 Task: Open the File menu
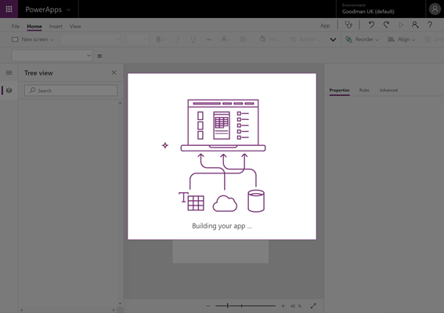point(16,26)
